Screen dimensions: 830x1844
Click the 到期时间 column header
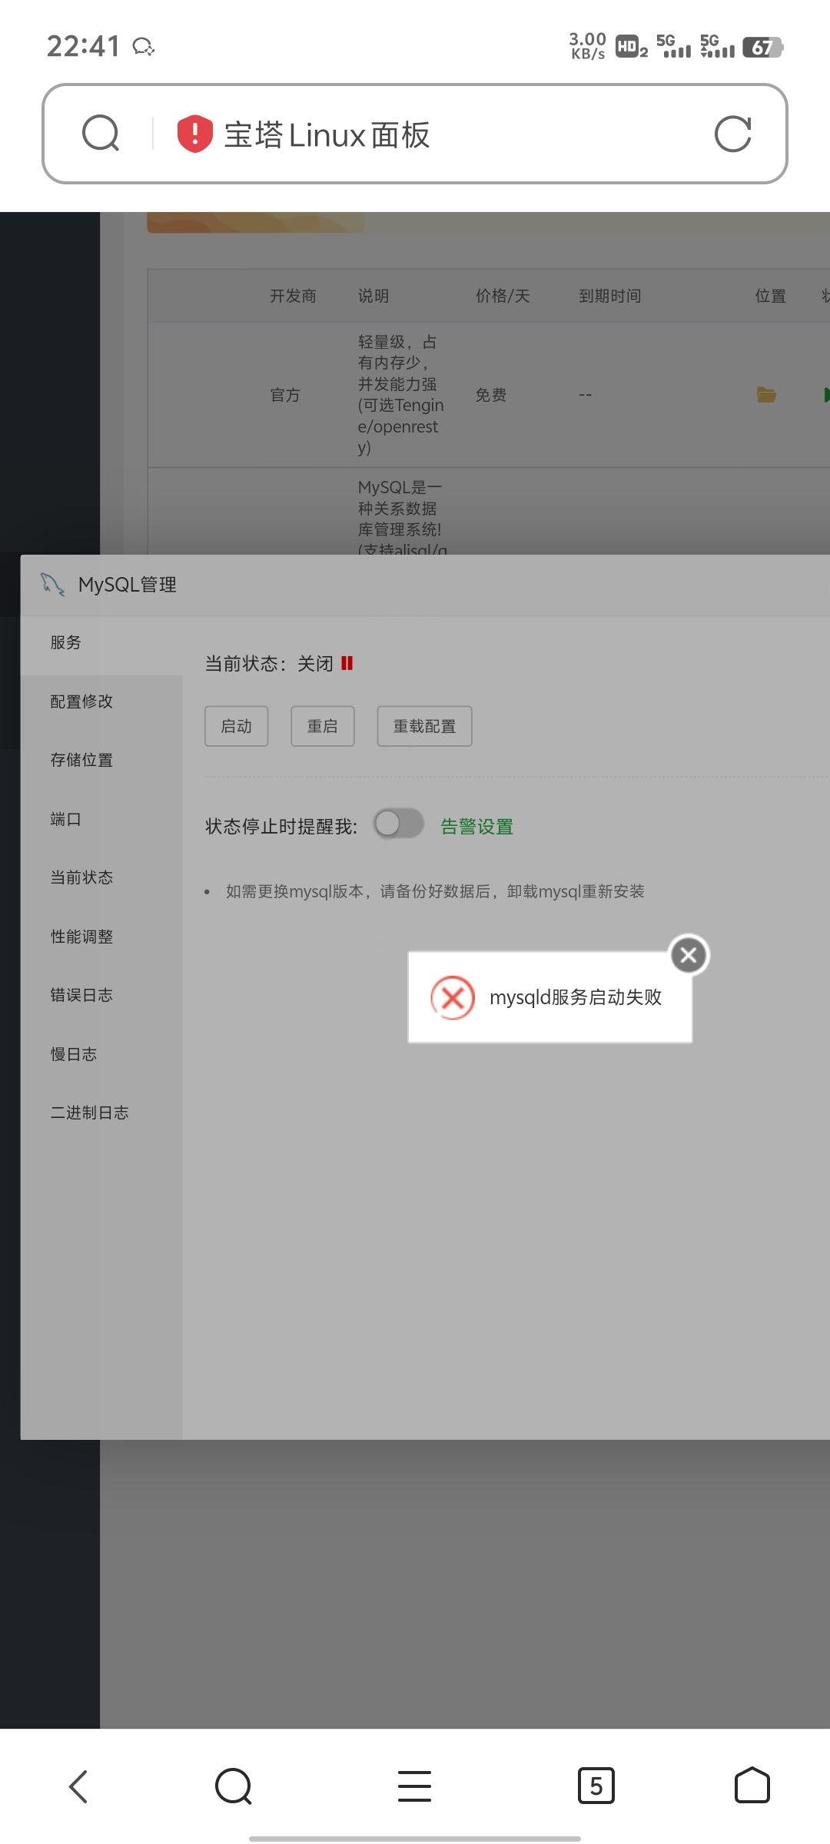[610, 296]
